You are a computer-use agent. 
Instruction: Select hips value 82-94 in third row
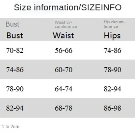[112, 89]
